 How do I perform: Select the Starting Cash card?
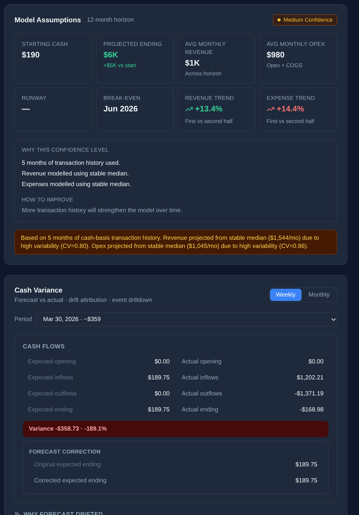pos(53,58)
